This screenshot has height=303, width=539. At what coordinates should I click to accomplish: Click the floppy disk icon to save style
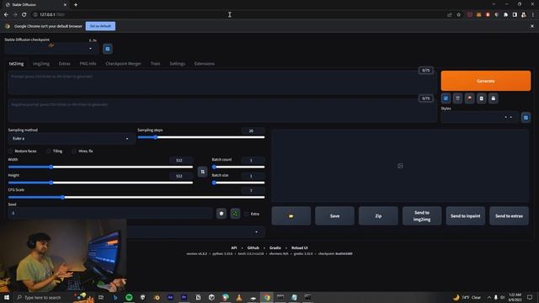494,98
